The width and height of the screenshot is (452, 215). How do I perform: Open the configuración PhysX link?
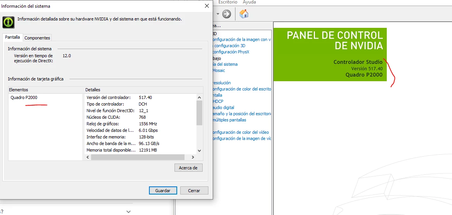(230, 52)
